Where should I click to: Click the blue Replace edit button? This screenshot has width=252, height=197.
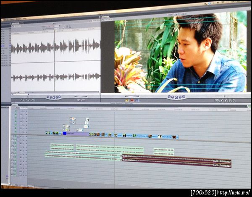tap(137, 100)
